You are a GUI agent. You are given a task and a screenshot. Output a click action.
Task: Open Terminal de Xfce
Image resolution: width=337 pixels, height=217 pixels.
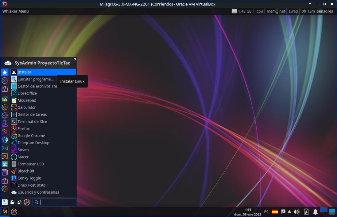[32, 122]
